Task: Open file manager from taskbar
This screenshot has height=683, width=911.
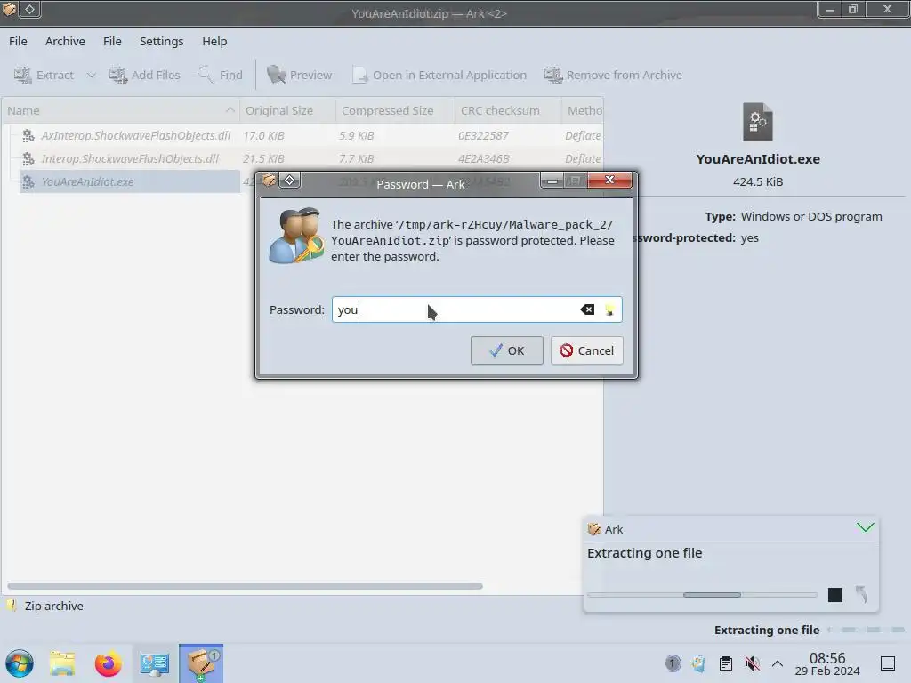Action: pos(63,663)
